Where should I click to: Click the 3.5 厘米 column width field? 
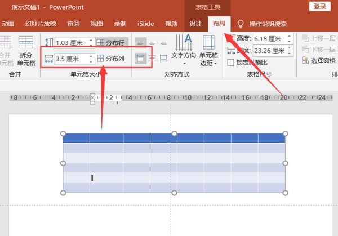click(x=72, y=59)
